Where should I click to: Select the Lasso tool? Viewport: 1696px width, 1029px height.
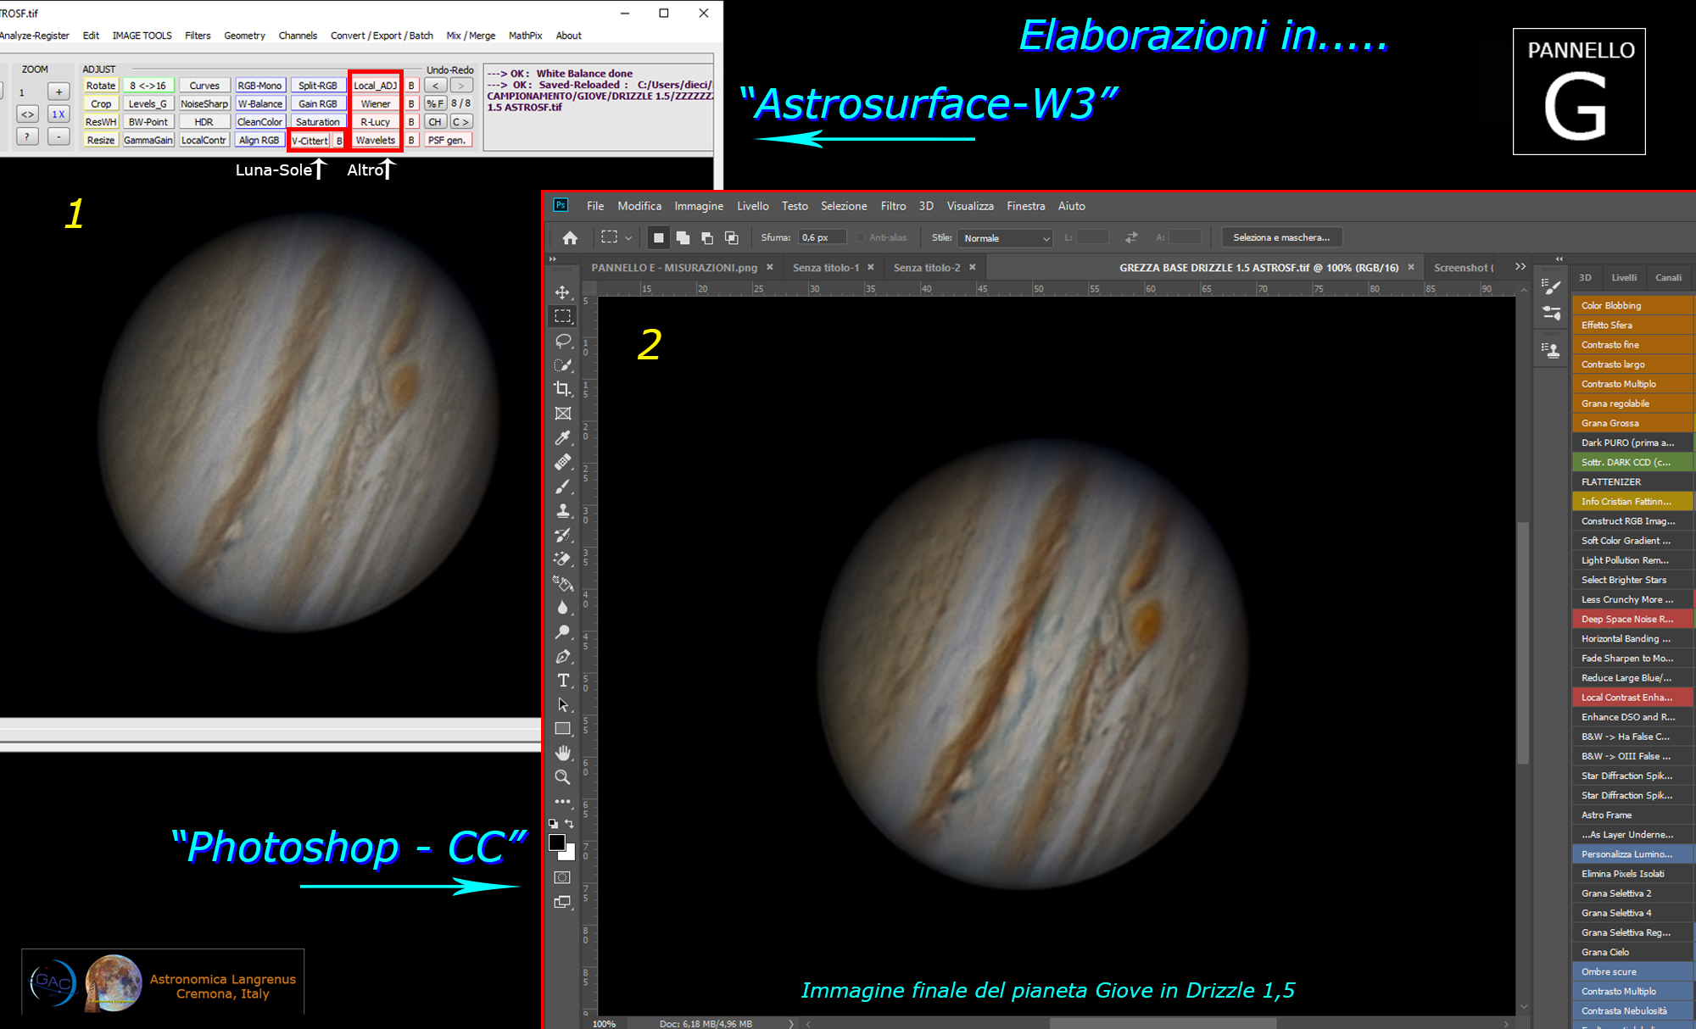click(x=562, y=341)
